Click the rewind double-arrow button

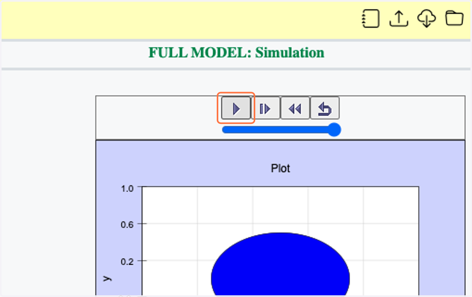point(295,108)
